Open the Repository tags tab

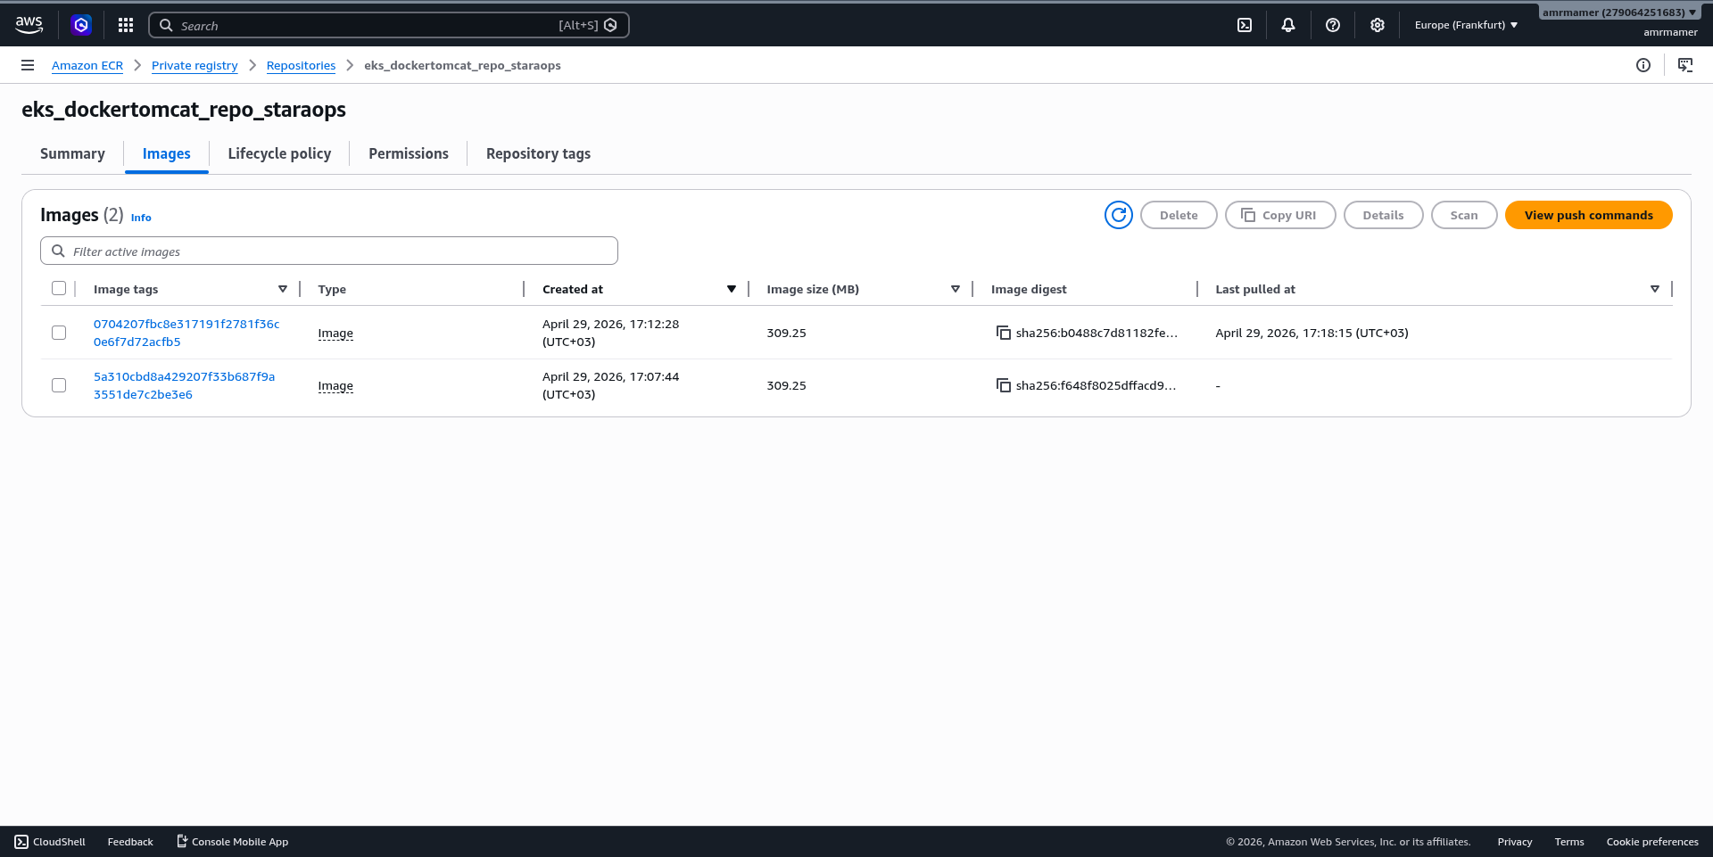tap(538, 153)
